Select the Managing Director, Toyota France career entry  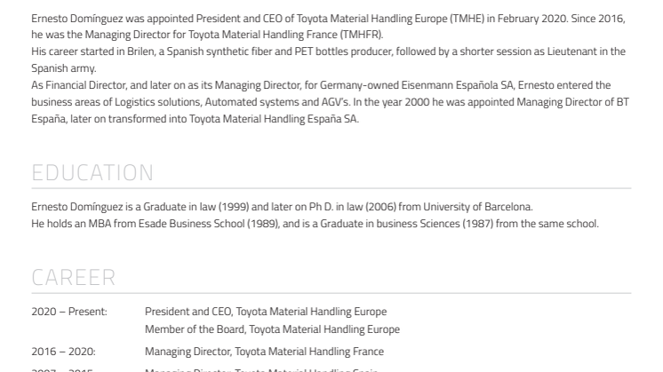coord(264,352)
